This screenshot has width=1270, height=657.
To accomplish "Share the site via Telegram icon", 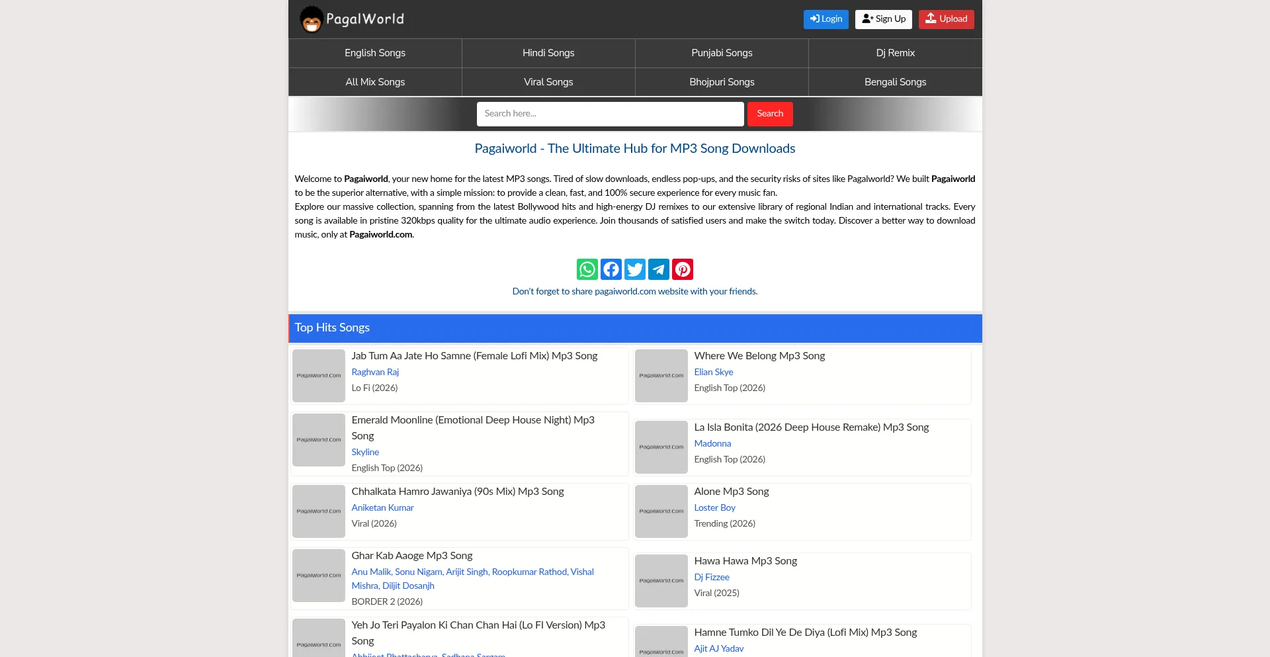I will tap(659, 269).
